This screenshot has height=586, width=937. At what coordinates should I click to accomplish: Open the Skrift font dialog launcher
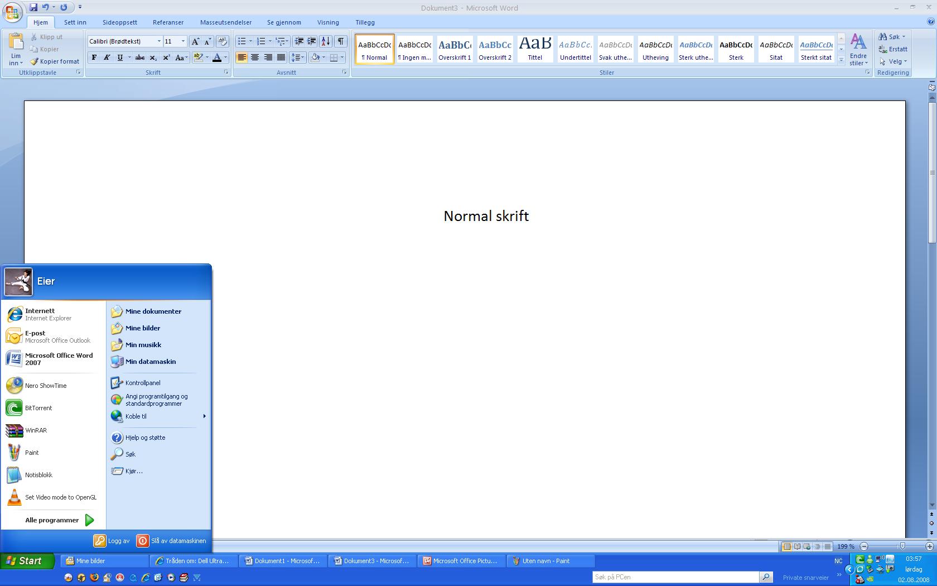(226, 73)
